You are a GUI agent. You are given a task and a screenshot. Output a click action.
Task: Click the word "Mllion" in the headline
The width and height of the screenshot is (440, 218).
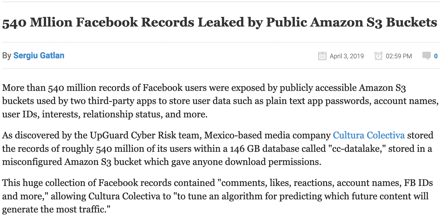[51, 22]
